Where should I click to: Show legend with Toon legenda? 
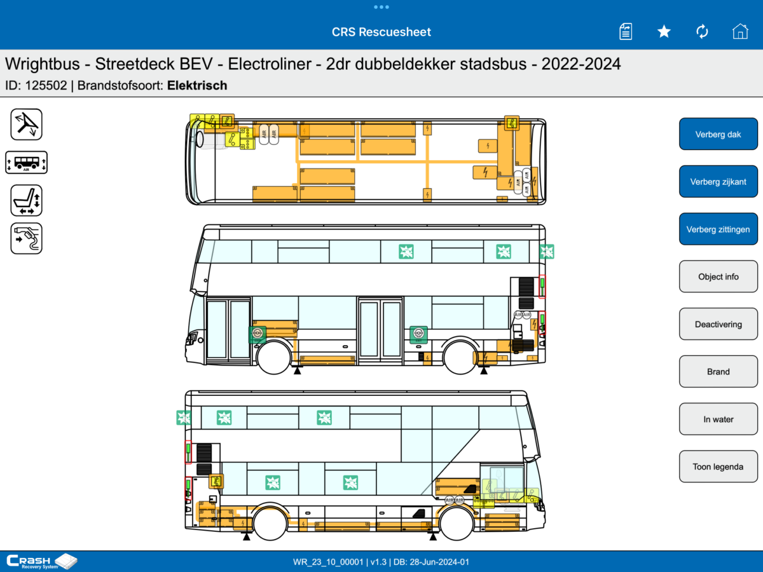click(x=718, y=466)
